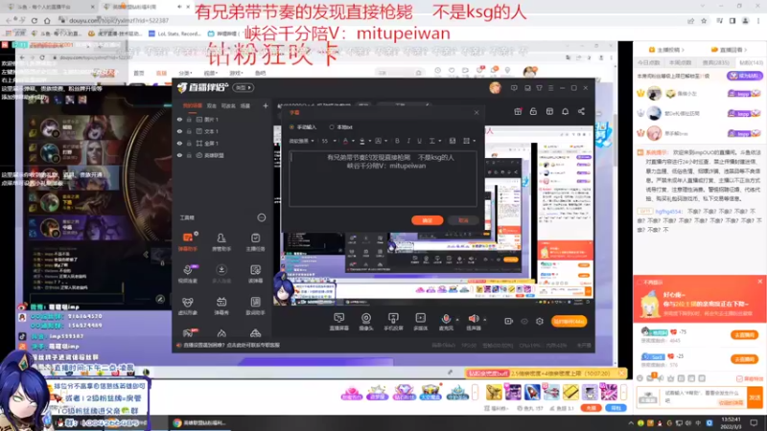767x431 pixels.
Task: Apply underline formatting in the subtitle dialog
Action: tap(419, 141)
